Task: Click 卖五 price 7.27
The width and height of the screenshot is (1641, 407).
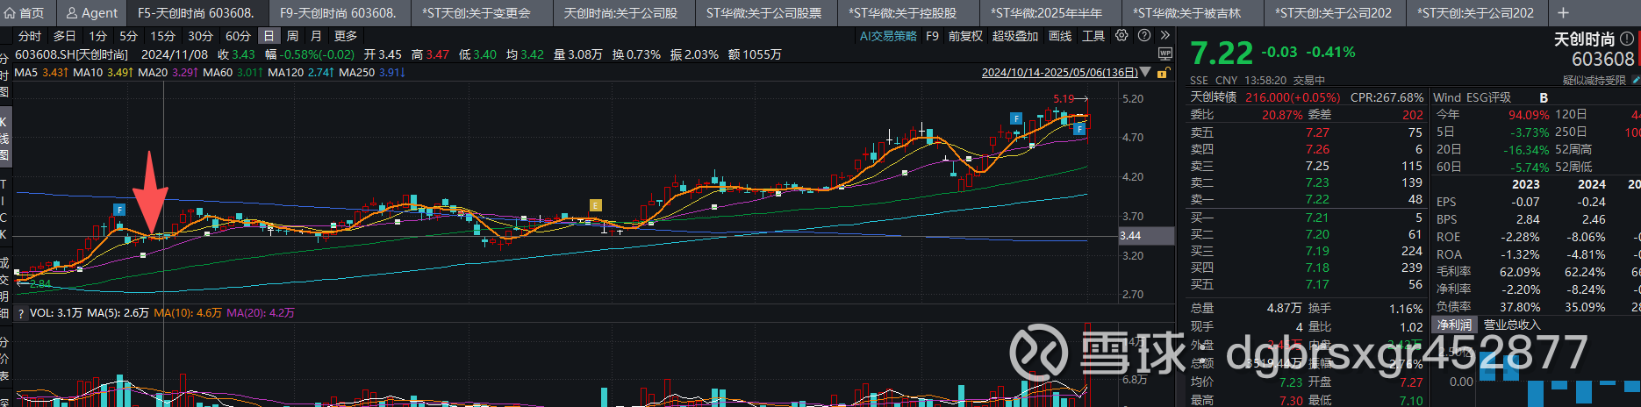Action: tap(1317, 132)
